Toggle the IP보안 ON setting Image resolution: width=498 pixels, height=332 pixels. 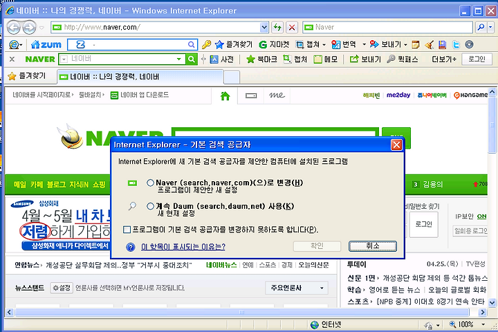point(481,216)
